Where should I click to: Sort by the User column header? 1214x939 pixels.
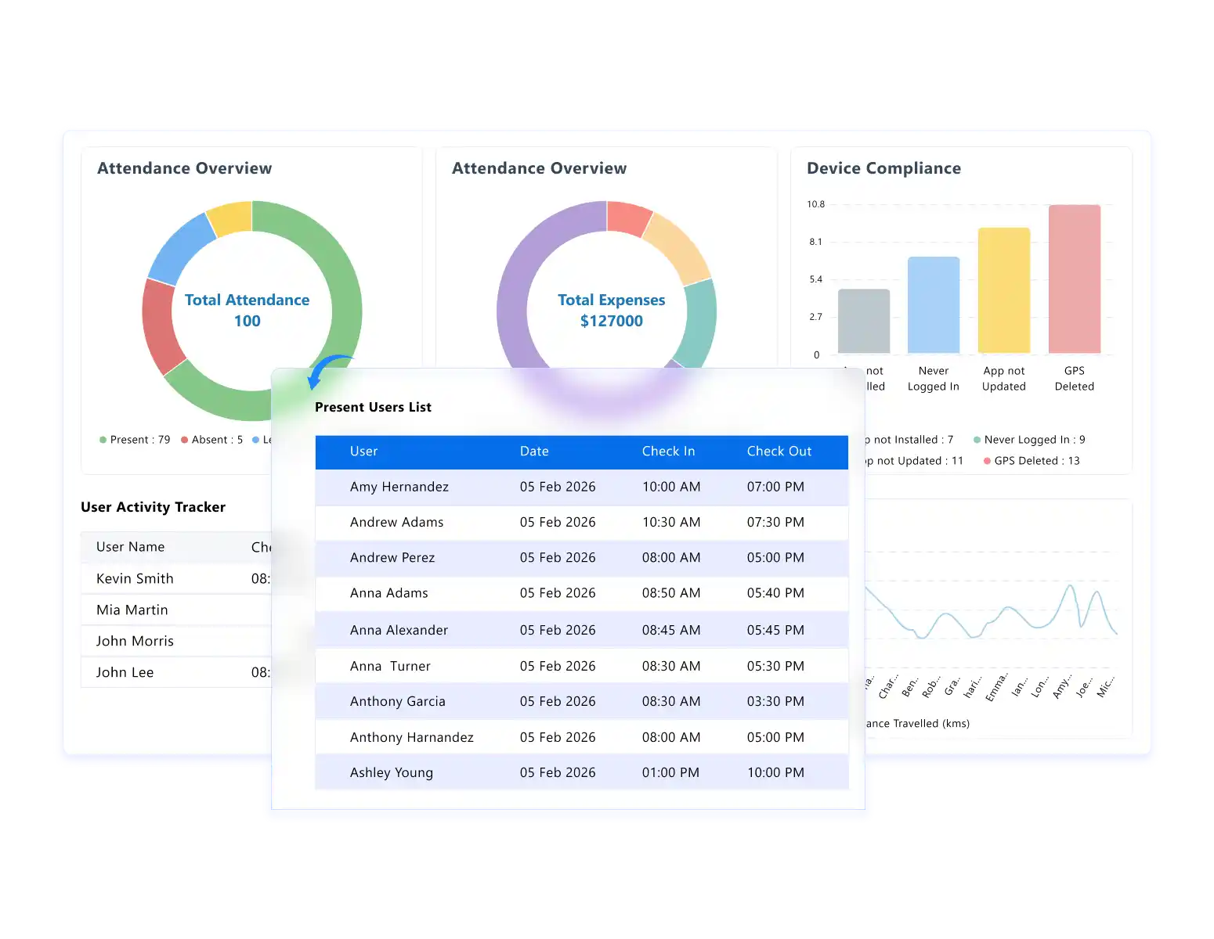point(363,452)
